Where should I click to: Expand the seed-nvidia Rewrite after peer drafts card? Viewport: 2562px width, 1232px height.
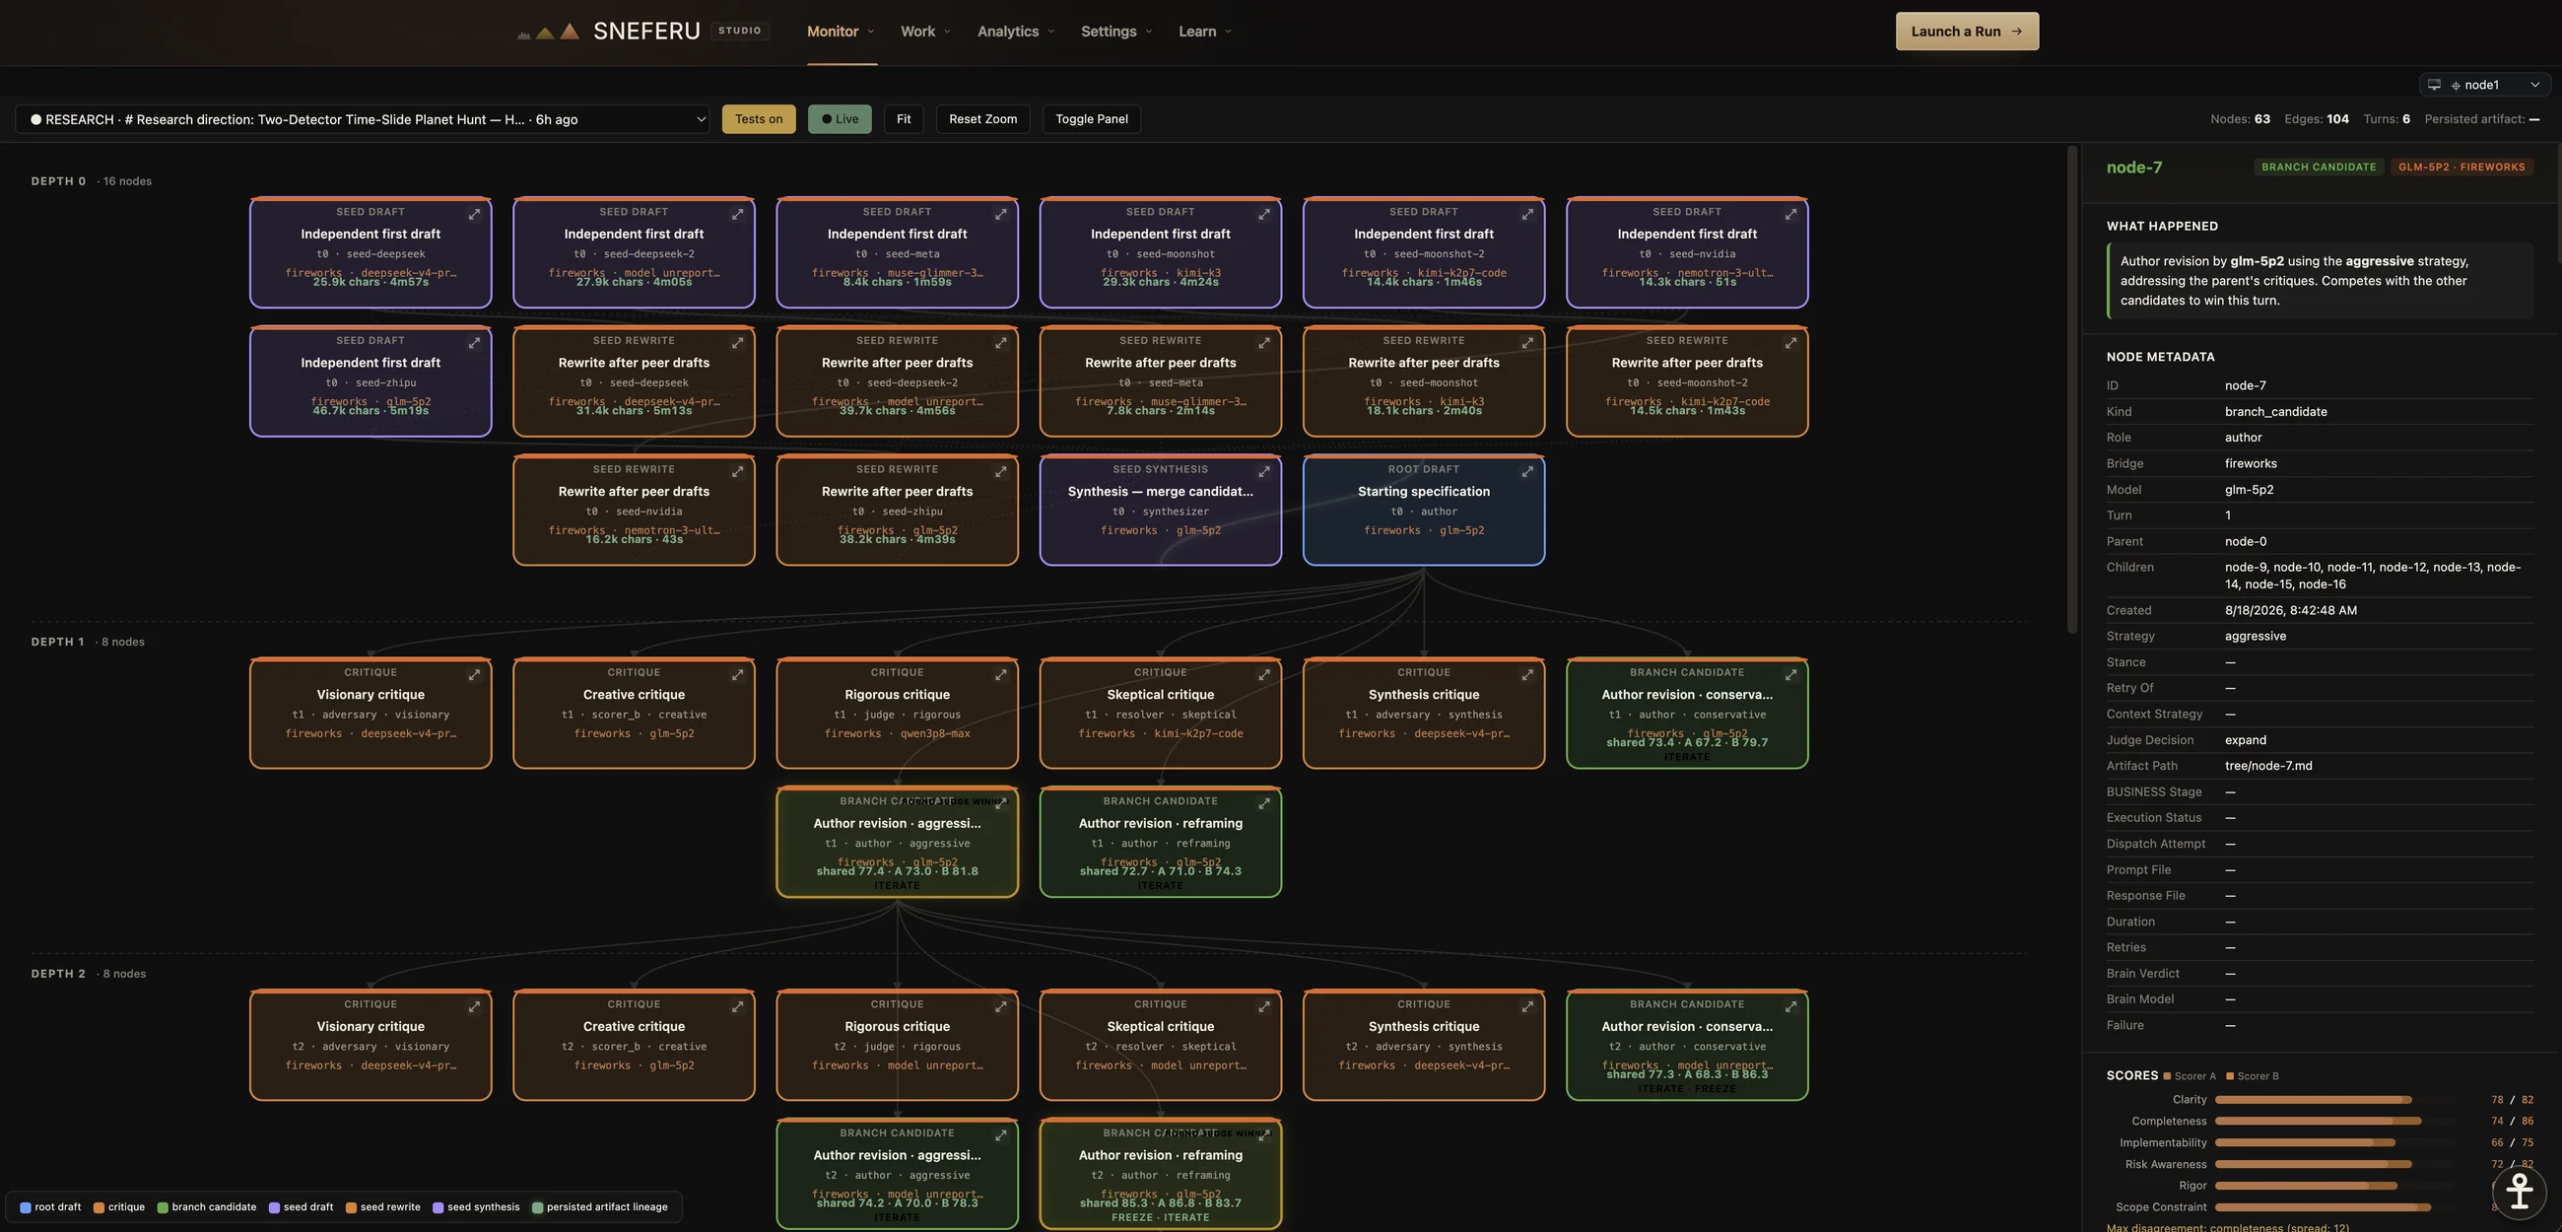(x=738, y=472)
